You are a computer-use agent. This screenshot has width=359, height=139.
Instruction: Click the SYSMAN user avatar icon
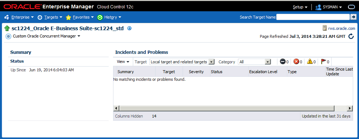coord(318,7)
